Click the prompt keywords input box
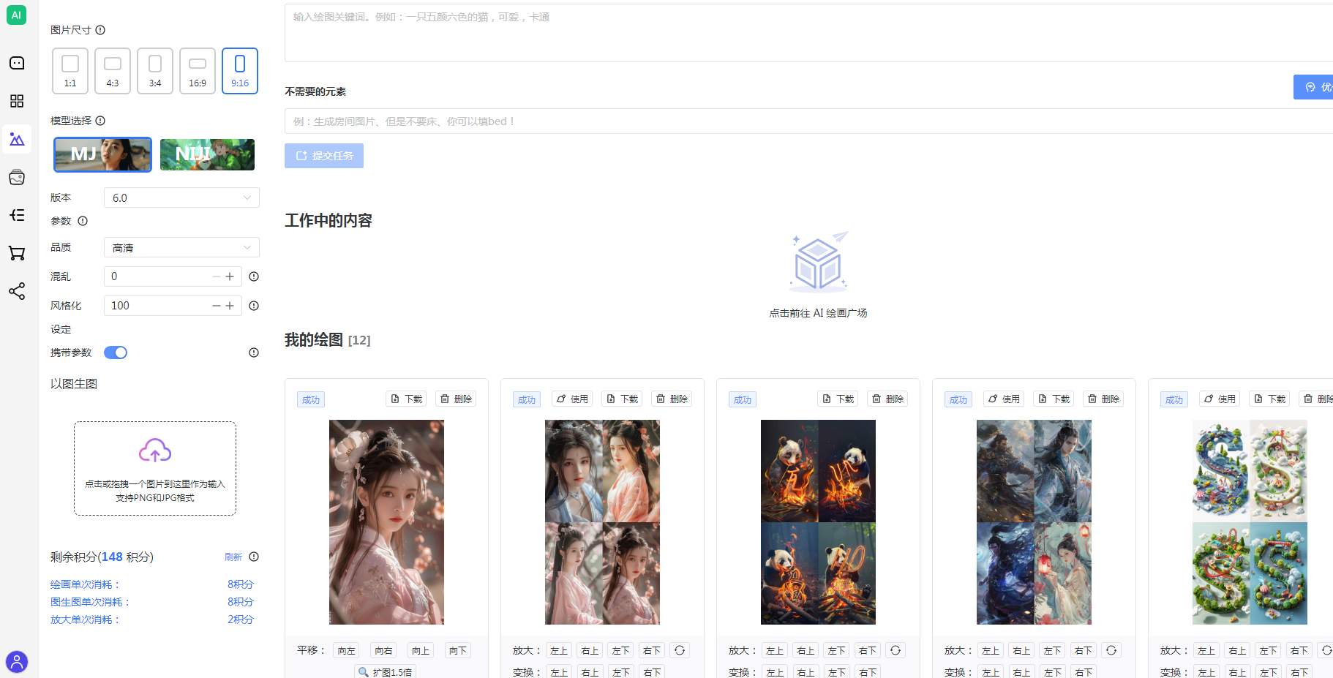This screenshot has height=678, width=1333. [808, 33]
